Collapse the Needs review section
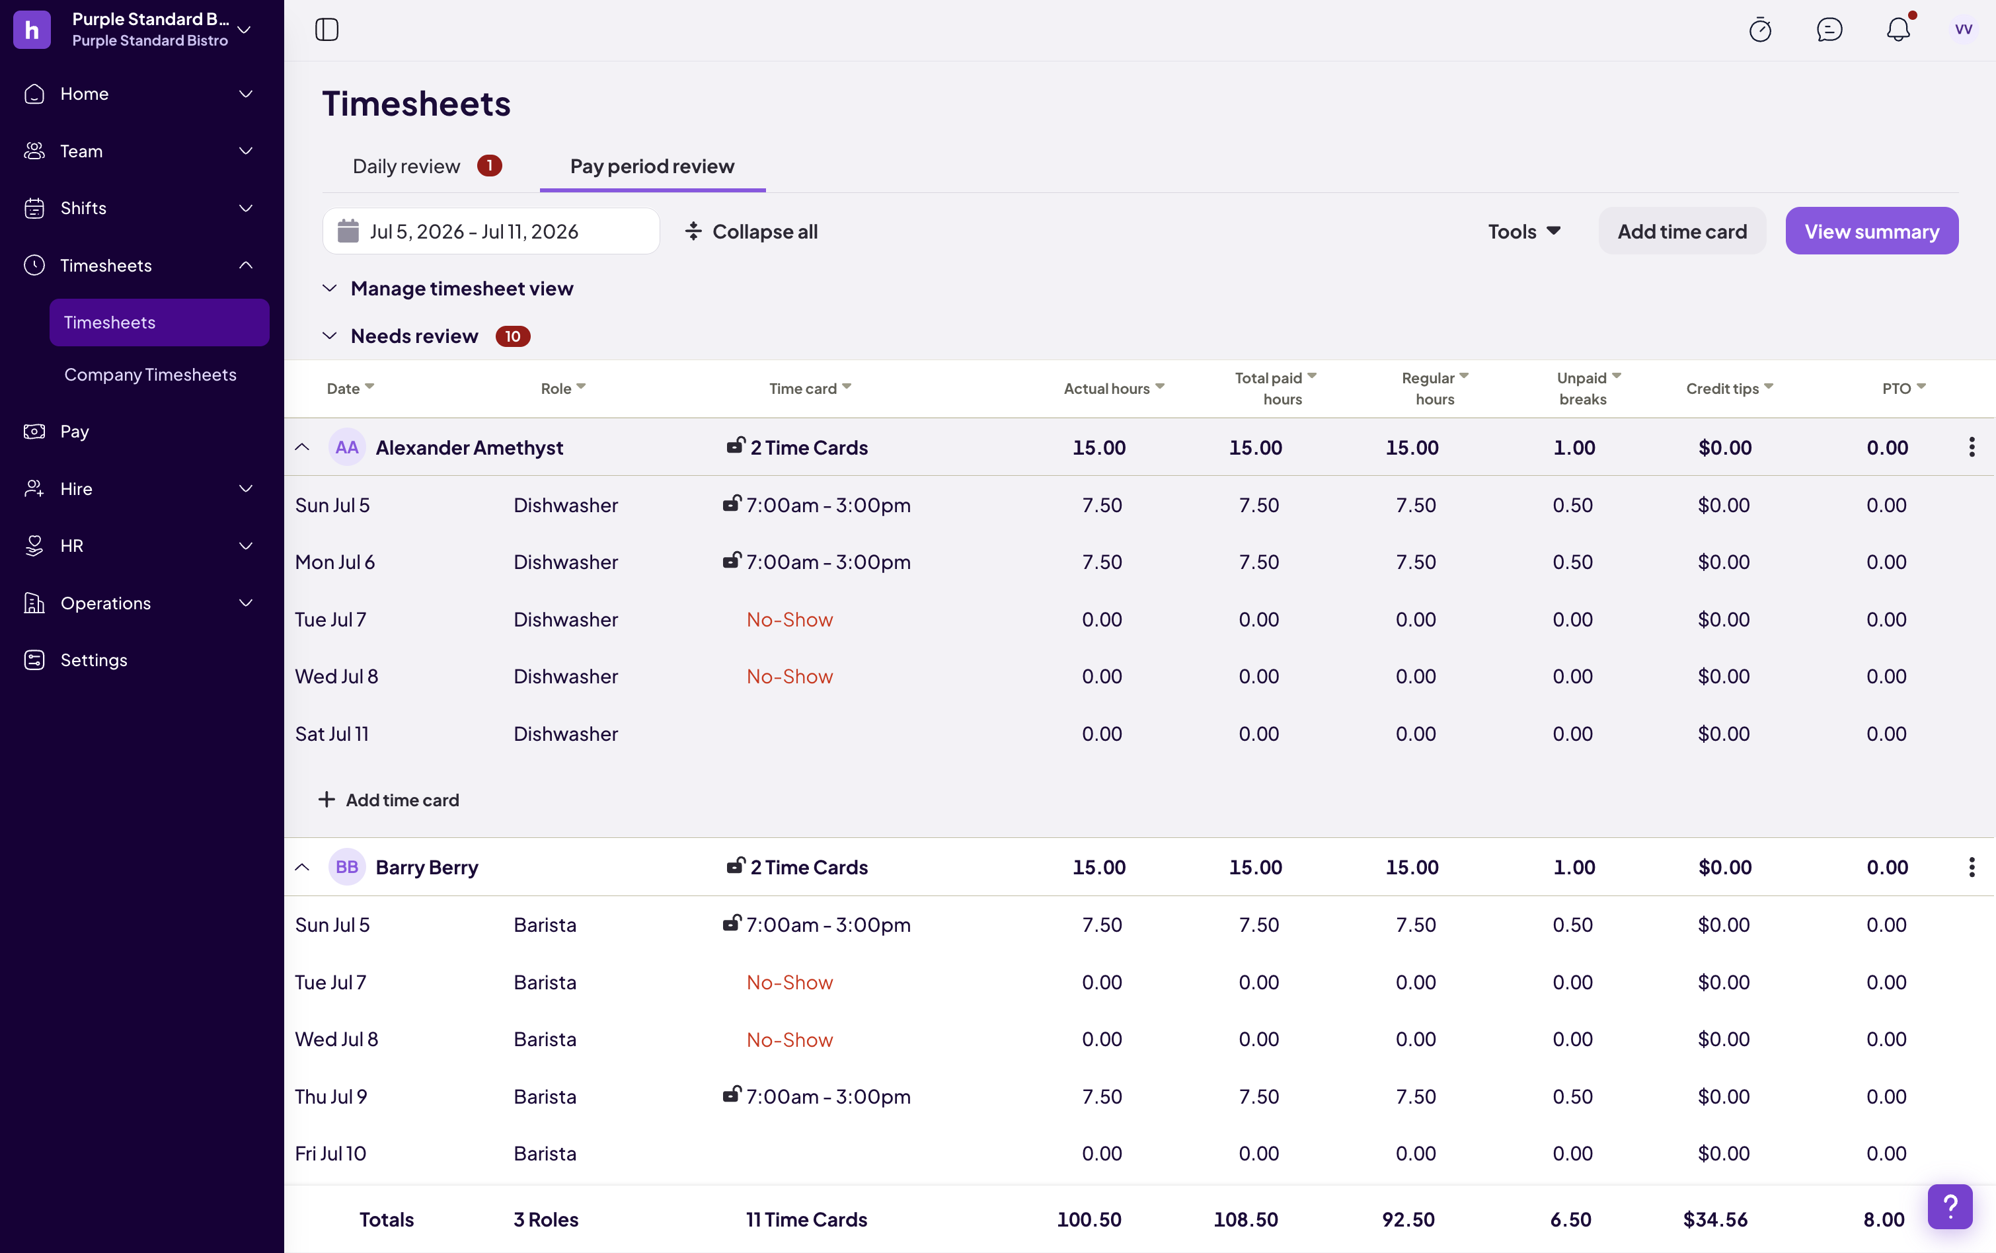 click(x=329, y=336)
